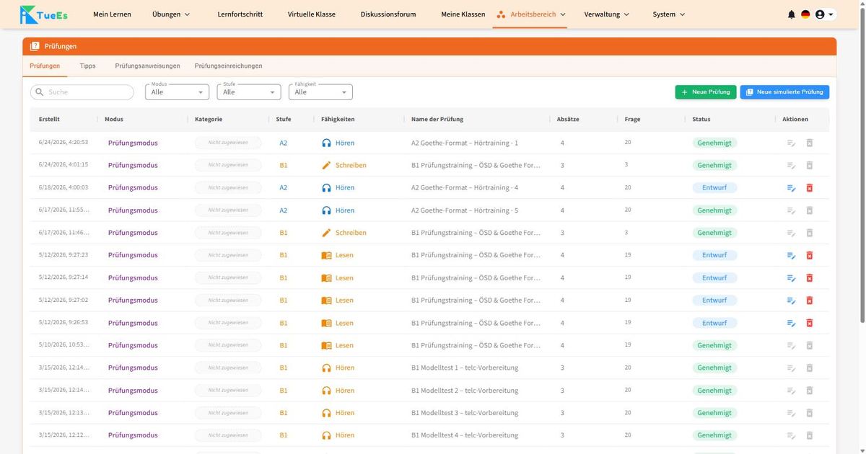
Task: Expand the Verwaltung menu
Action: pos(606,14)
